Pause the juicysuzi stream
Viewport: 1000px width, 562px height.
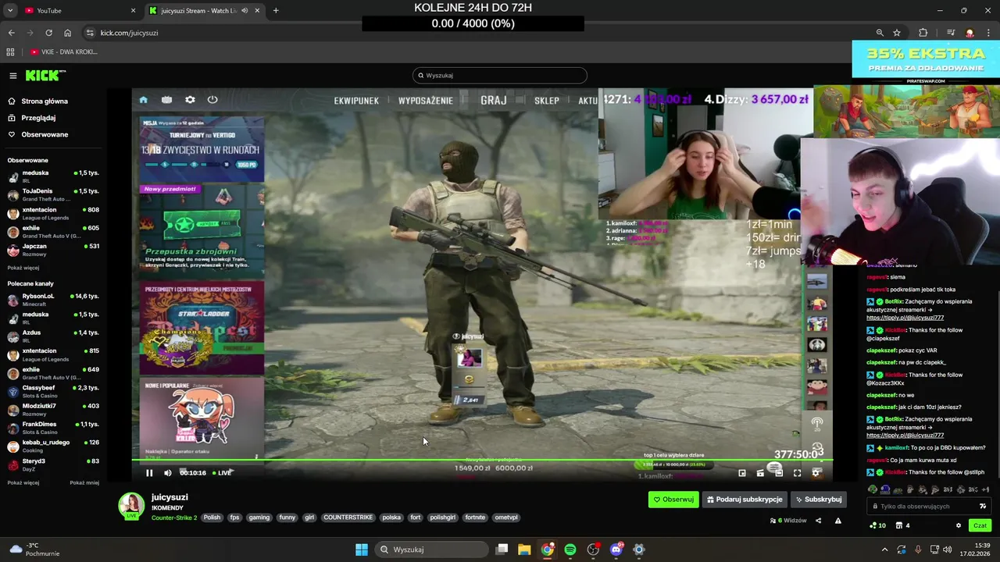pos(149,473)
